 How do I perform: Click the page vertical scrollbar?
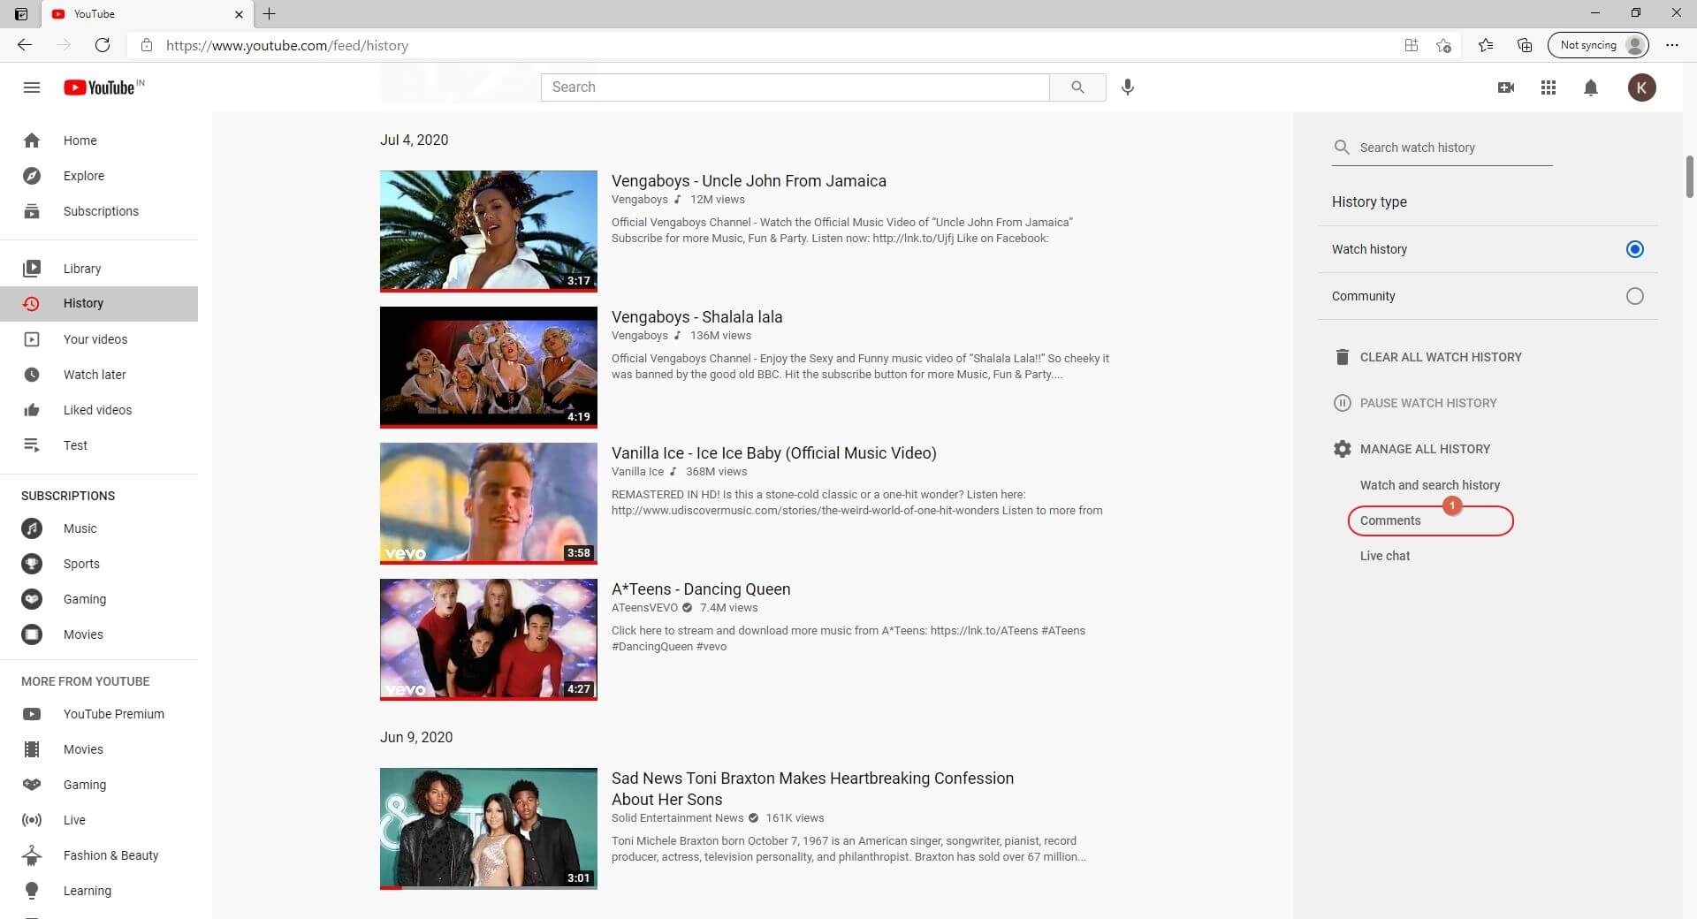(1689, 177)
